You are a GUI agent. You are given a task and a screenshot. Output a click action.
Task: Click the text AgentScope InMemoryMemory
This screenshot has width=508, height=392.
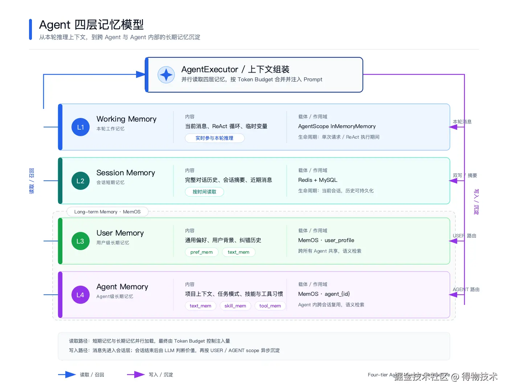pyautogui.click(x=337, y=126)
